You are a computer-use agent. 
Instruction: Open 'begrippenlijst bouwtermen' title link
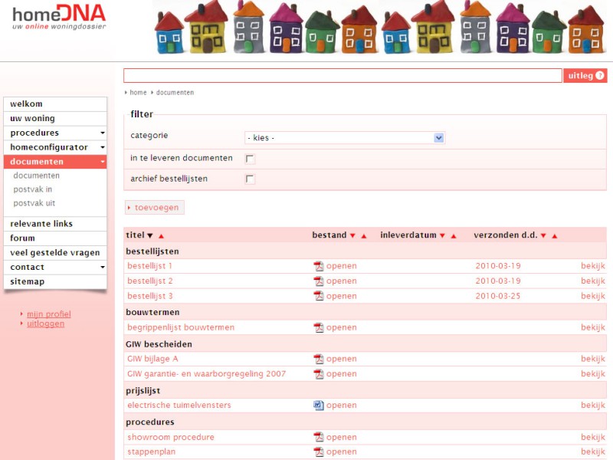[181, 327]
